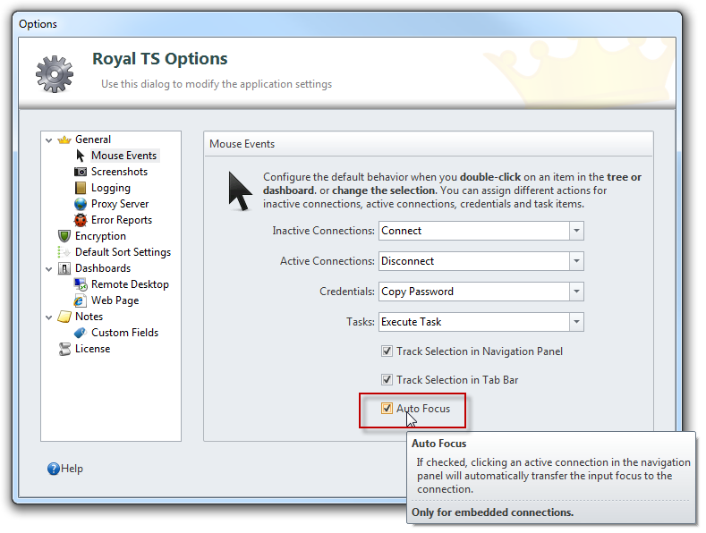Click the crown icon beside General
The height and width of the screenshot is (533, 706).
point(64,140)
